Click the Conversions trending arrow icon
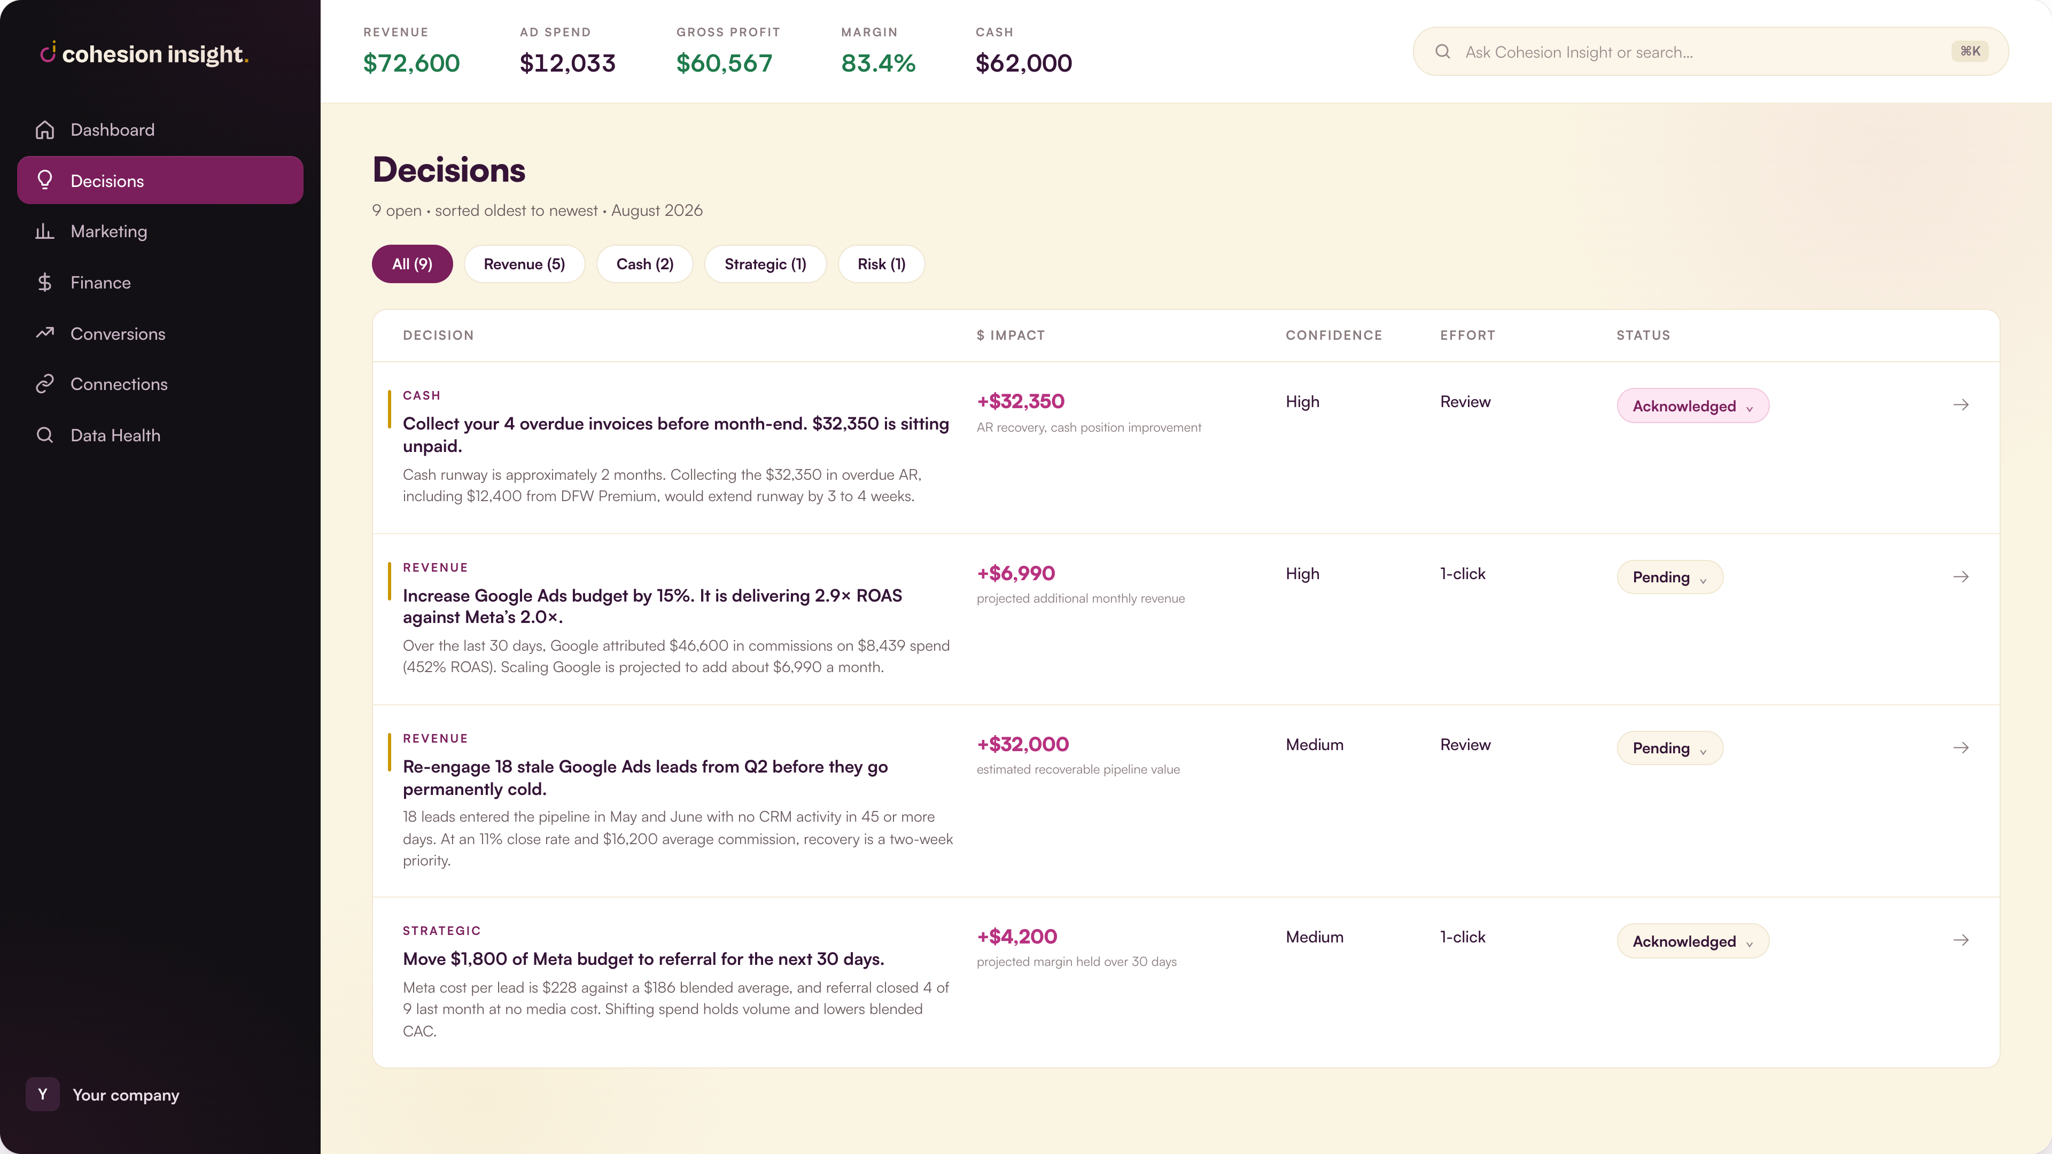This screenshot has height=1154, width=2052. tap(44, 333)
